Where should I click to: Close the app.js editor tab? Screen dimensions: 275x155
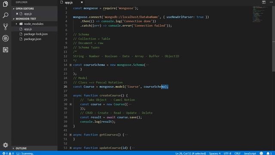82,2
